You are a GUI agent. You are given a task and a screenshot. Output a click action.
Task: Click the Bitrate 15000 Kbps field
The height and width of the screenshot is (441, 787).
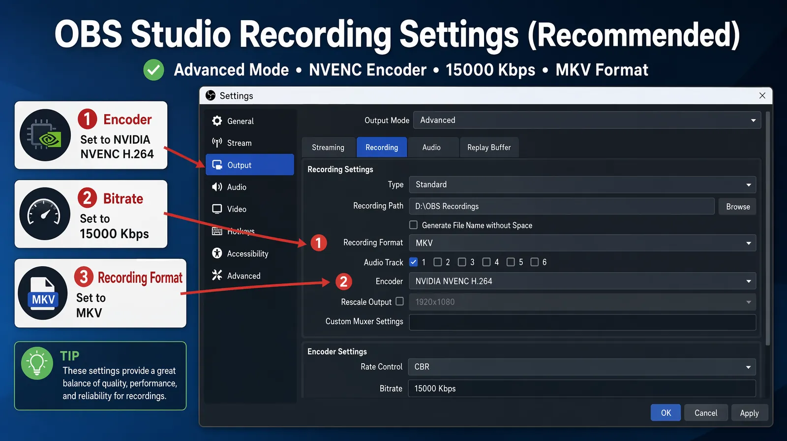pos(582,388)
